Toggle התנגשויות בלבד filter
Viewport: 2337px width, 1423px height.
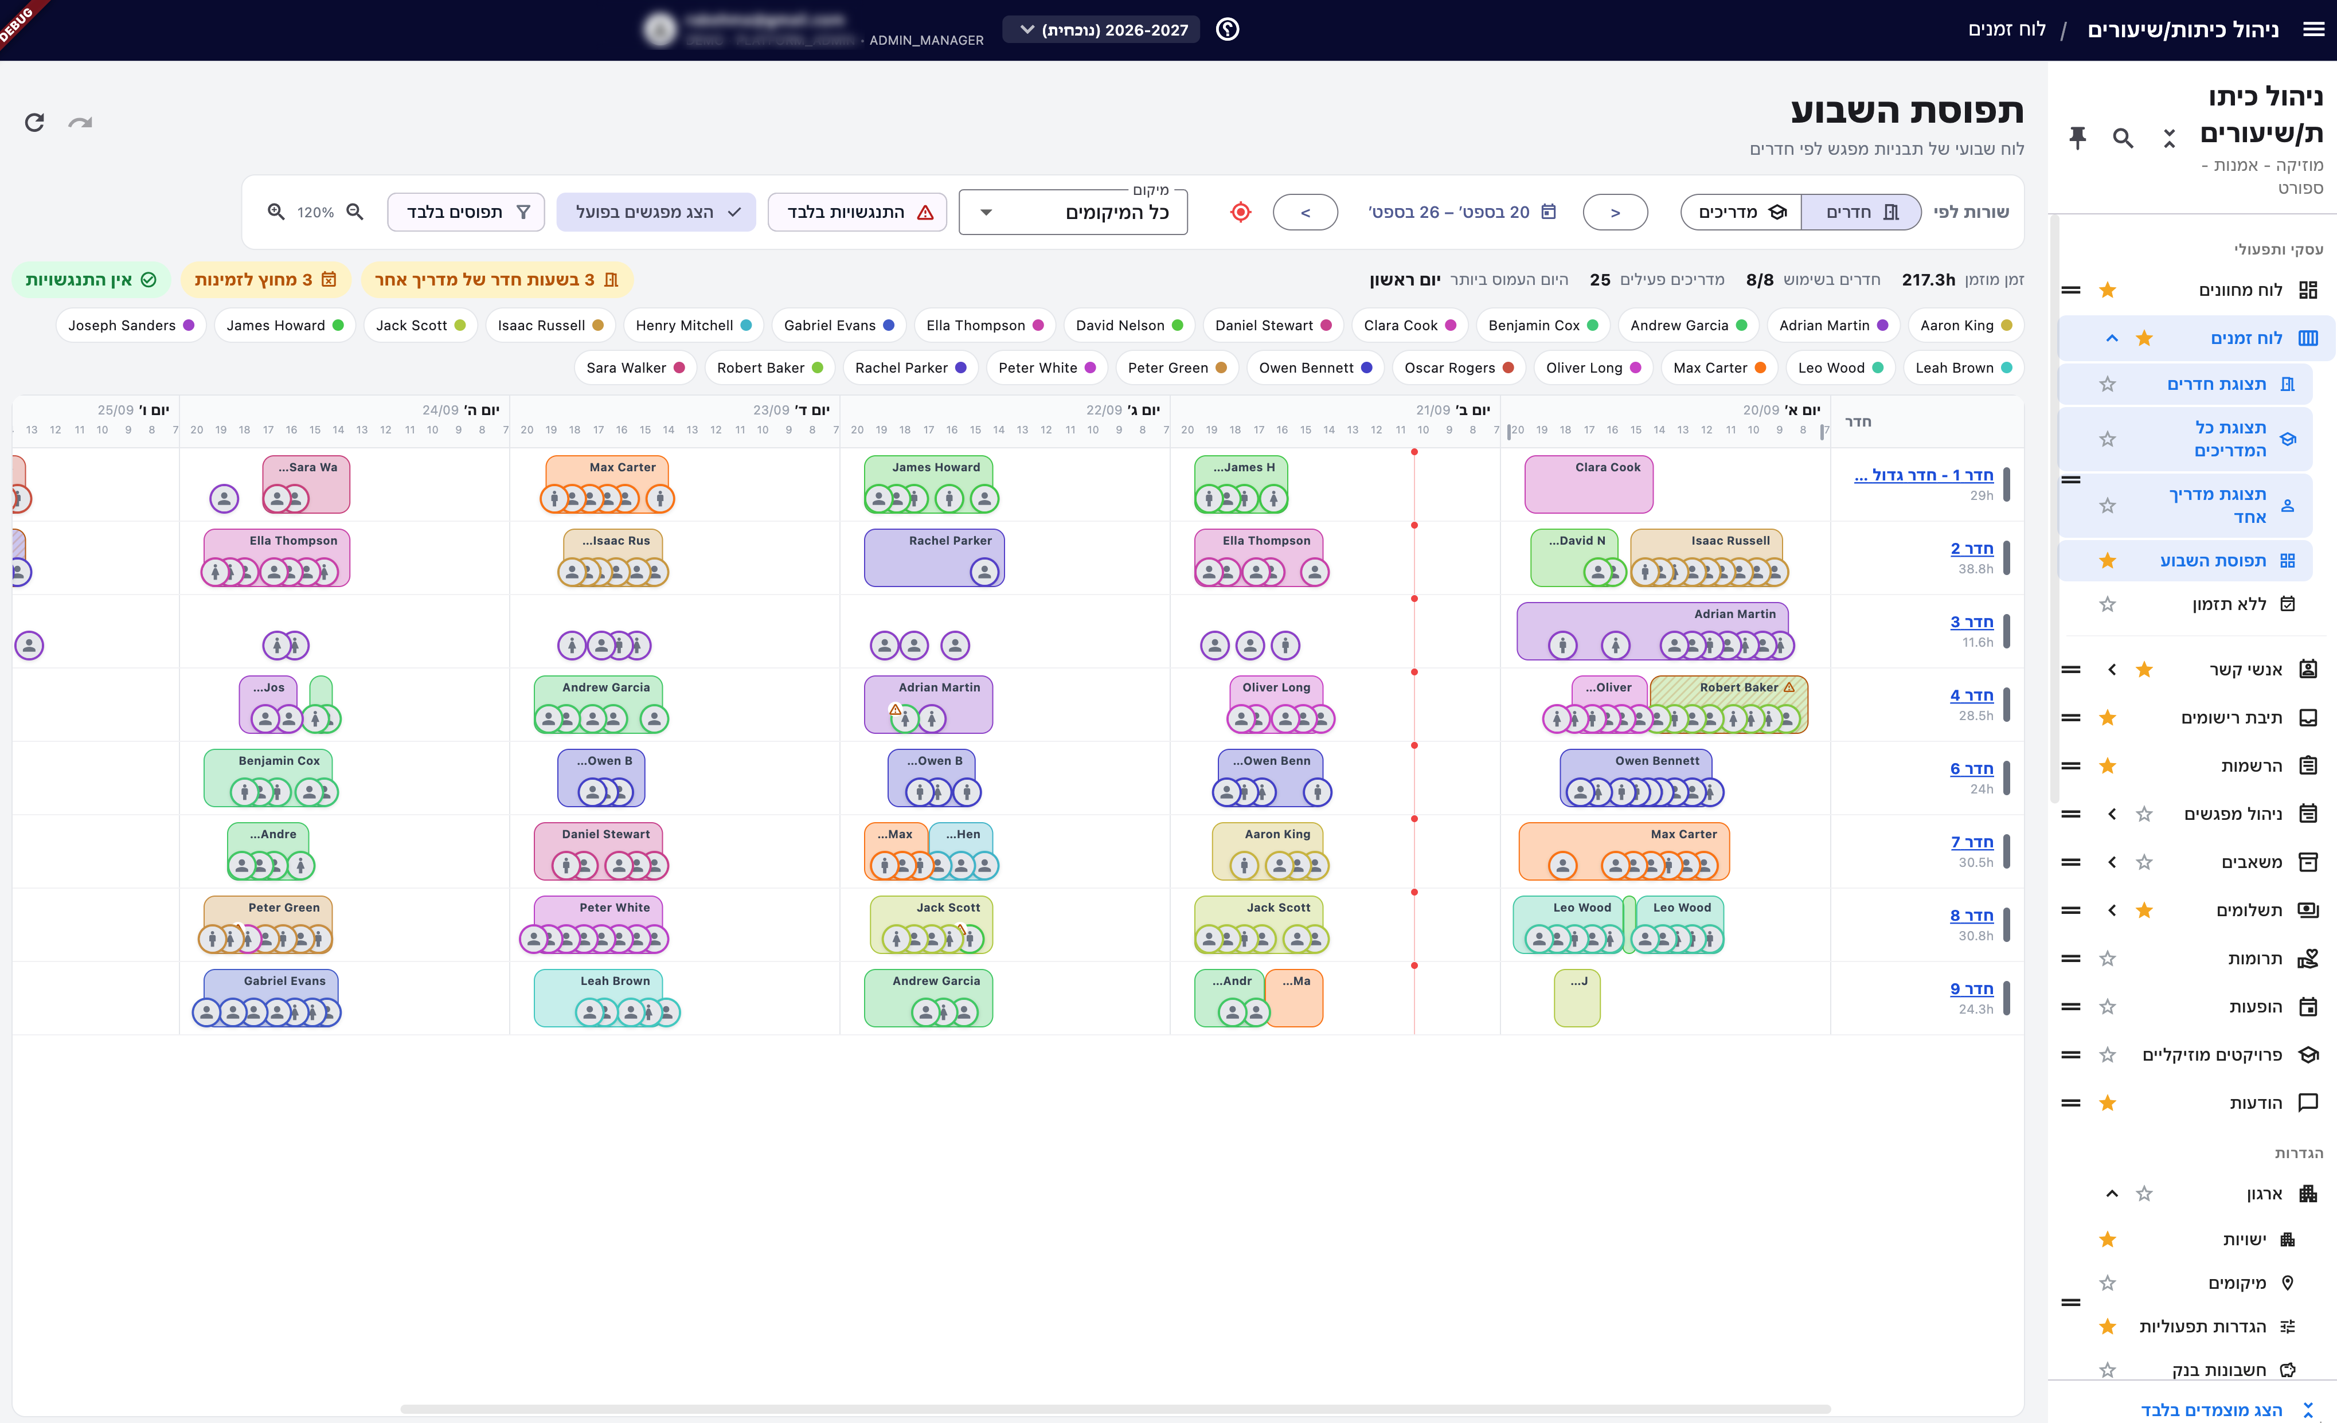[x=857, y=213]
